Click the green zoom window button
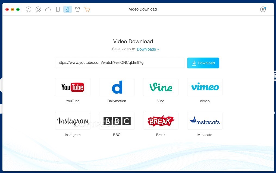 click(x=18, y=9)
